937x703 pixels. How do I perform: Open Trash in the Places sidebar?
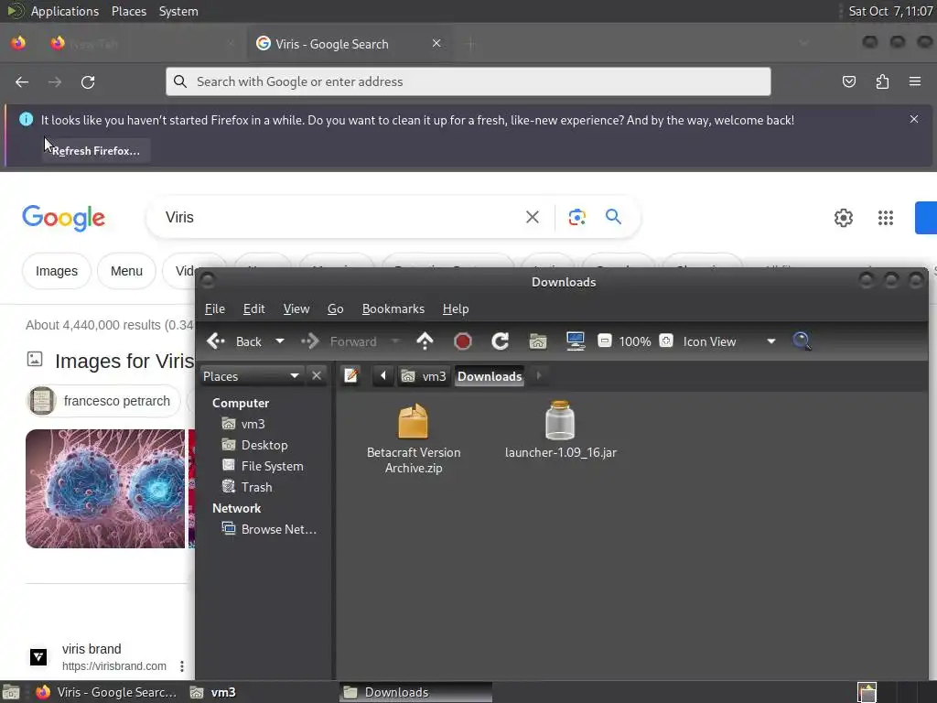247,487
